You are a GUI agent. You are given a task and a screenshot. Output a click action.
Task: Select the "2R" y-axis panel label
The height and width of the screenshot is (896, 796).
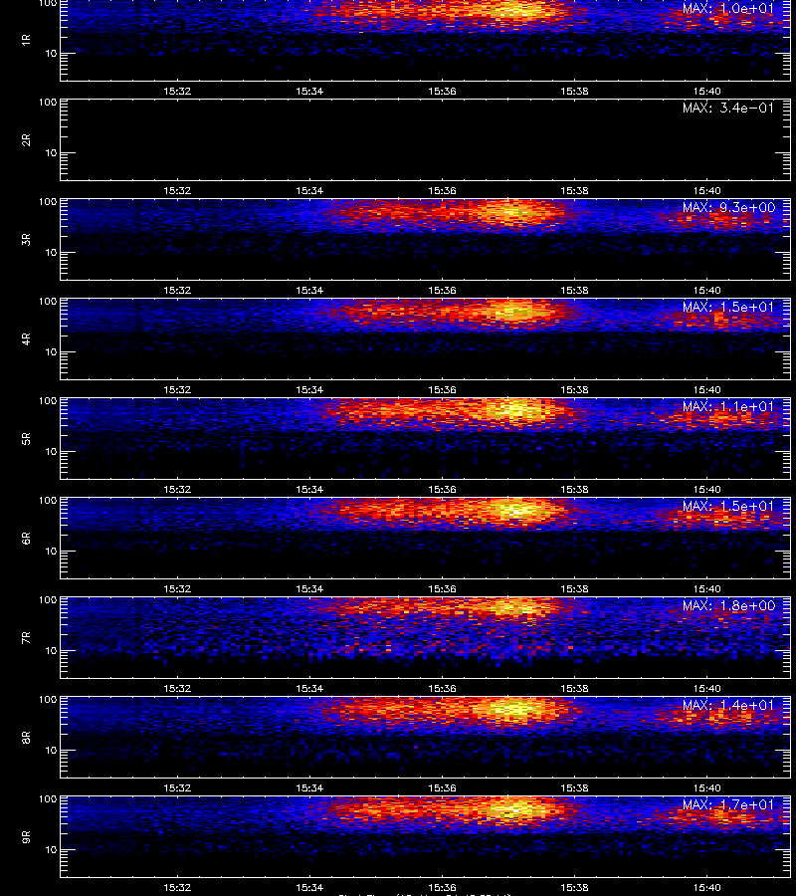[x=26, y=140]
